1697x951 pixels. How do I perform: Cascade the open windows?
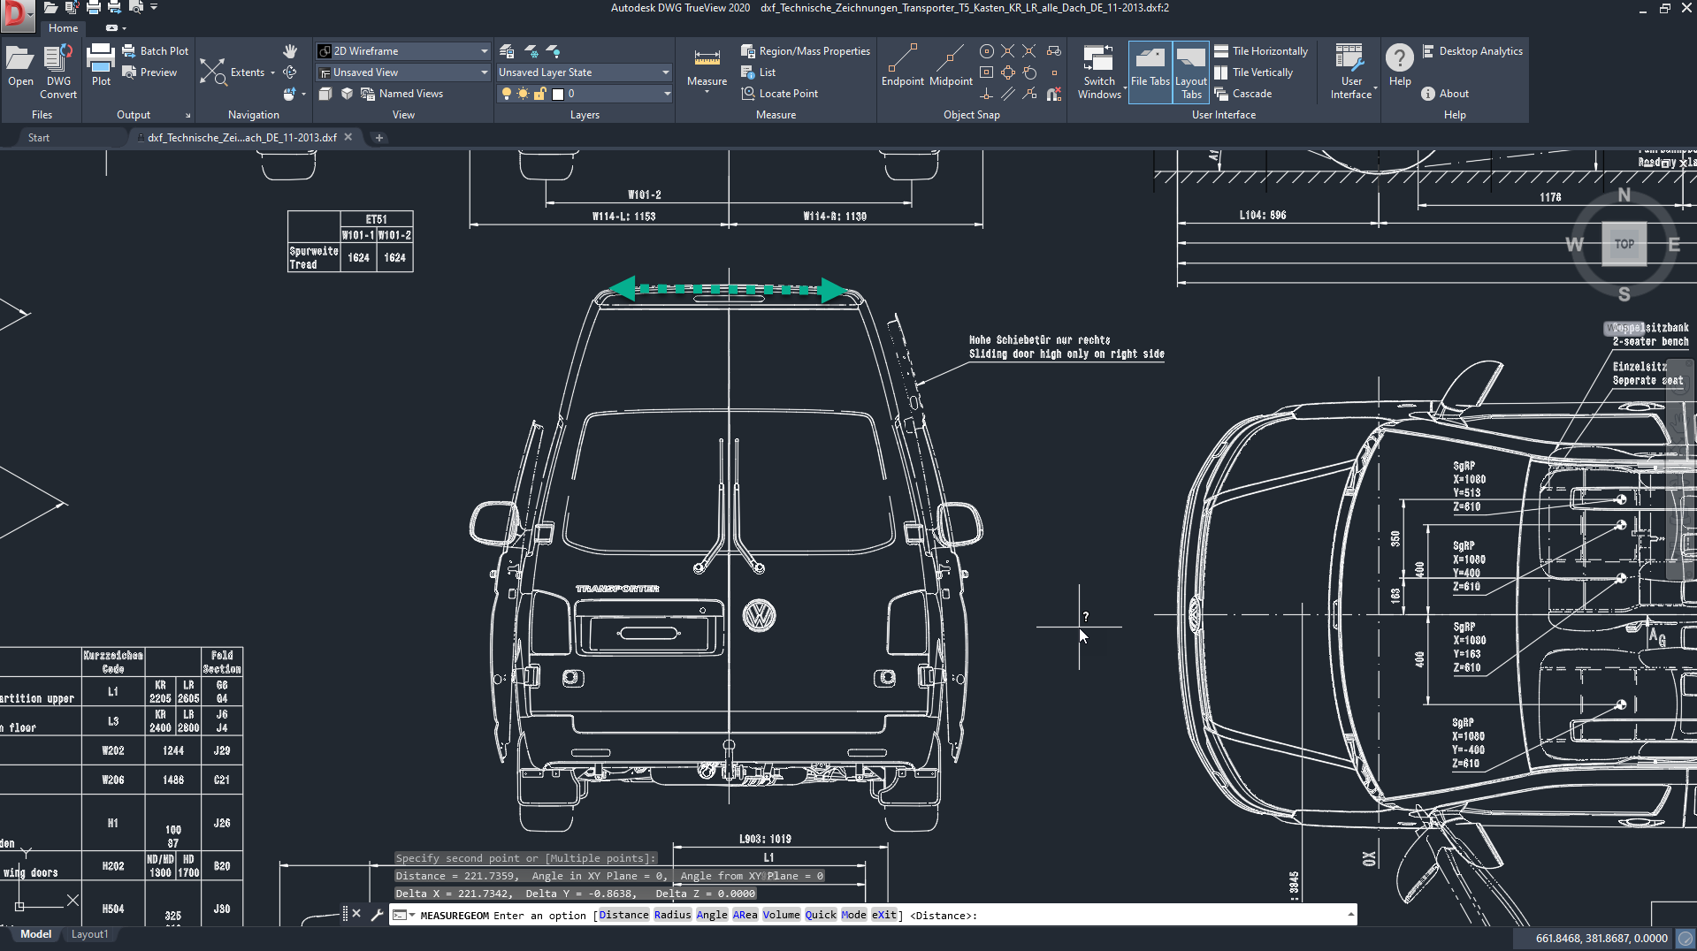coord(1243,94)
